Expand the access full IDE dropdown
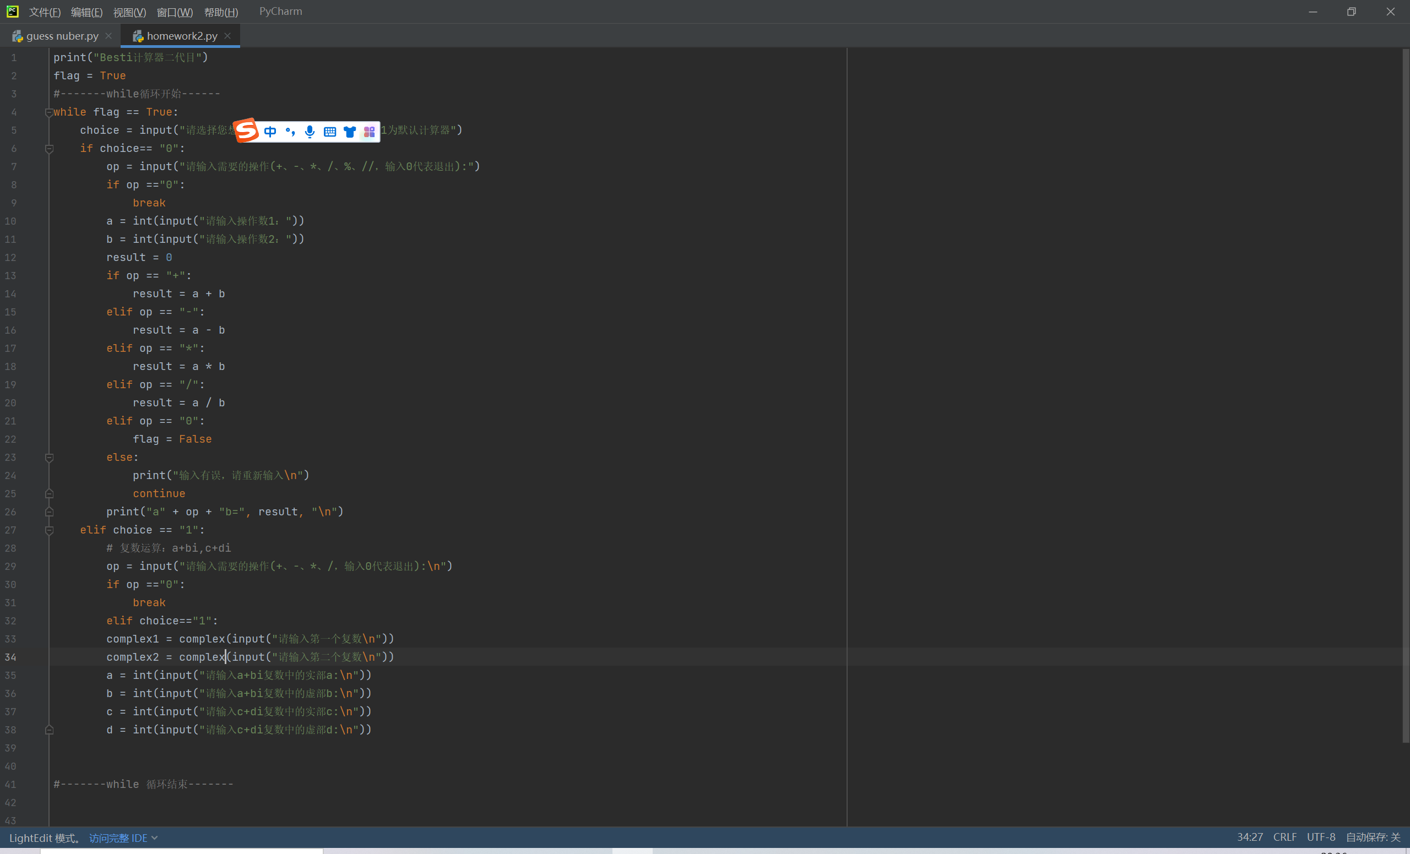The image size is (1410, 854). click(x=123, y=837)
